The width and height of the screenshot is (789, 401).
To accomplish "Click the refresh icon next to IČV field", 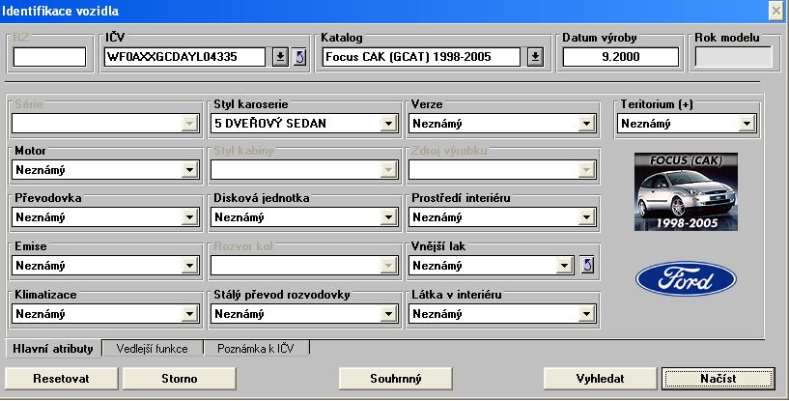I will click(x=299, y=57).
